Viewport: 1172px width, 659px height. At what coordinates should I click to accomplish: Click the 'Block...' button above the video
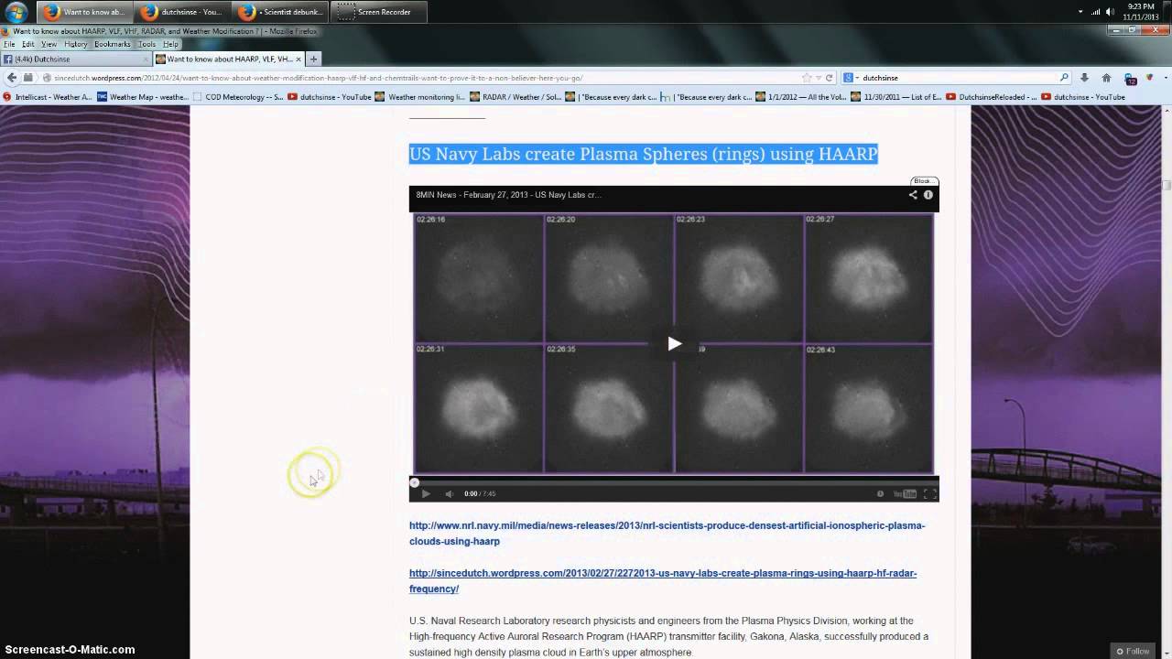[924, 180]
